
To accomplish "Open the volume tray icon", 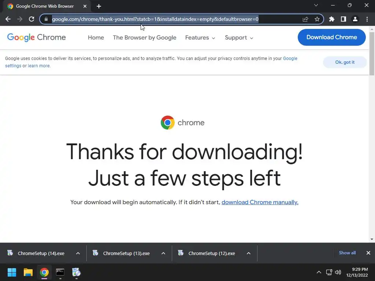I will 338,272.
